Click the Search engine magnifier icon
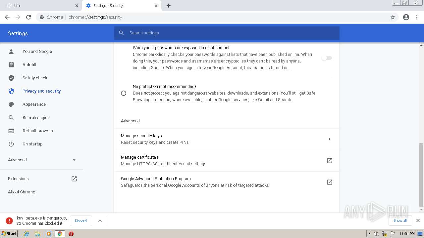Screen dimensions: 424x238 tap(11, 117)
